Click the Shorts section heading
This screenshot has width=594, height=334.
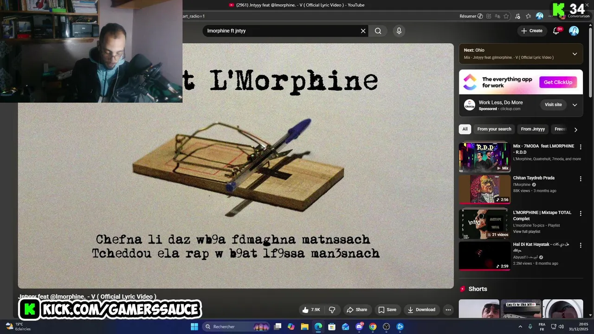478,289
